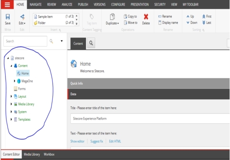
Task: Open the red hamburger Sitecore menu
Action: click(7, 4)
